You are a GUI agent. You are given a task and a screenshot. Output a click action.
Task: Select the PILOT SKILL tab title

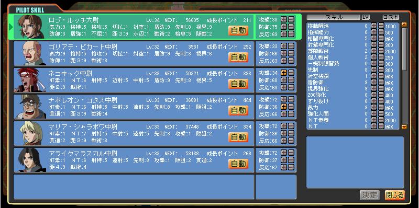coord(30,10)
